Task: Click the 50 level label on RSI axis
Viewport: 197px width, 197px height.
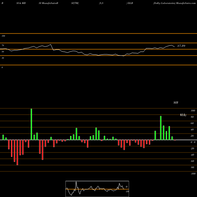Action: coord(3,52)
